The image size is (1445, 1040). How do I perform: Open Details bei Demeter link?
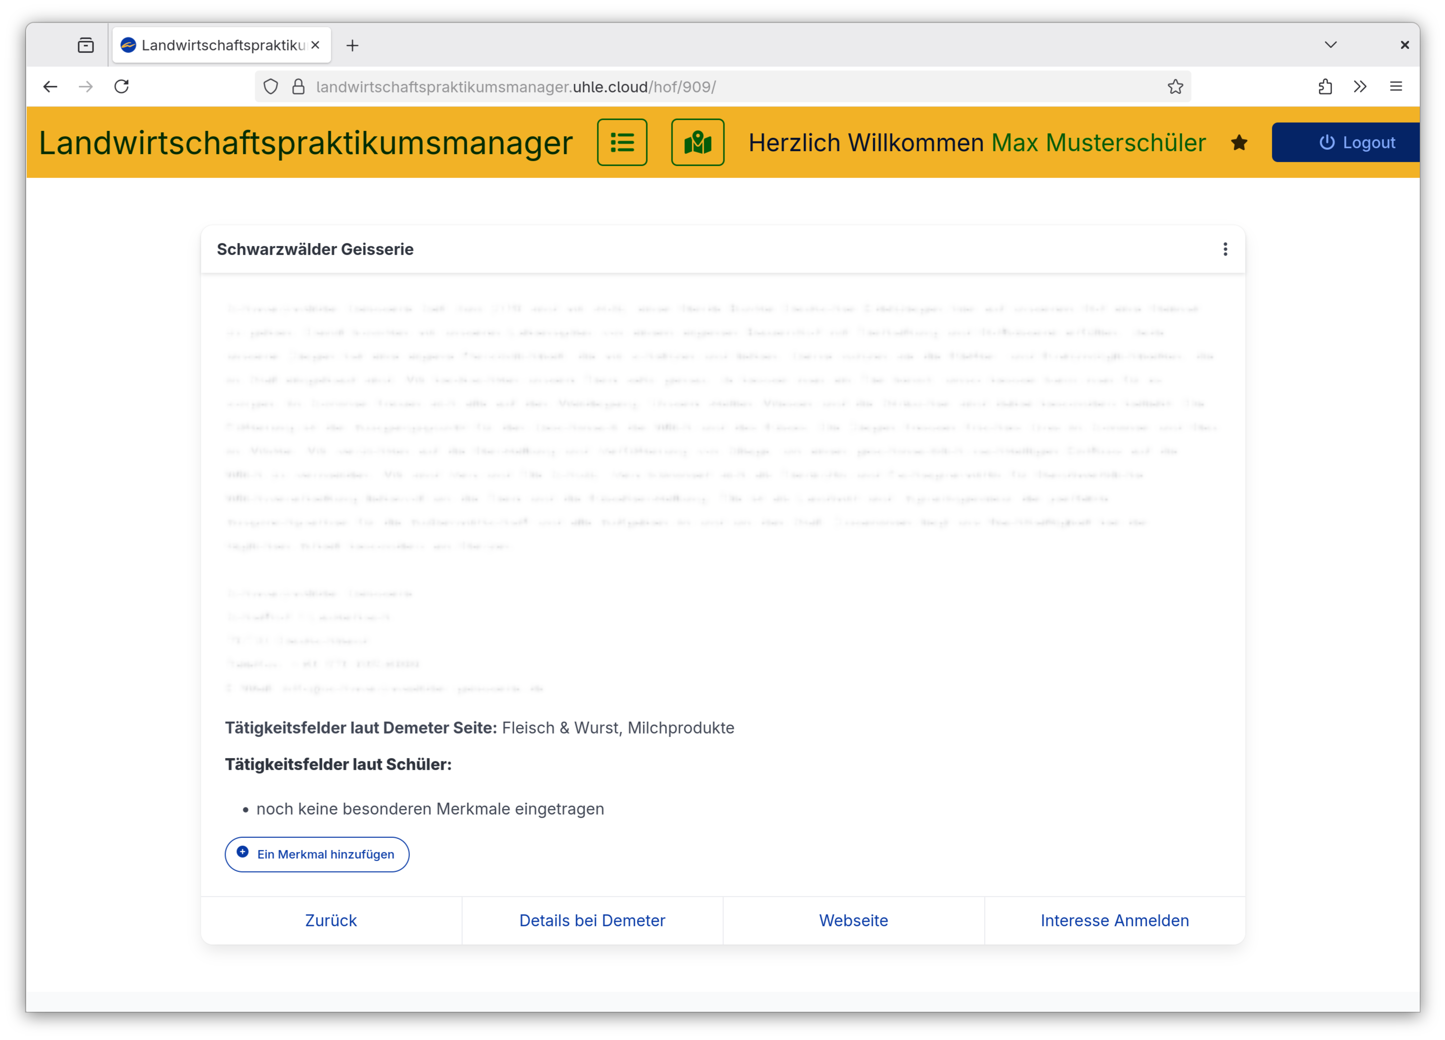pyautogui.click(x=592, y=920)
